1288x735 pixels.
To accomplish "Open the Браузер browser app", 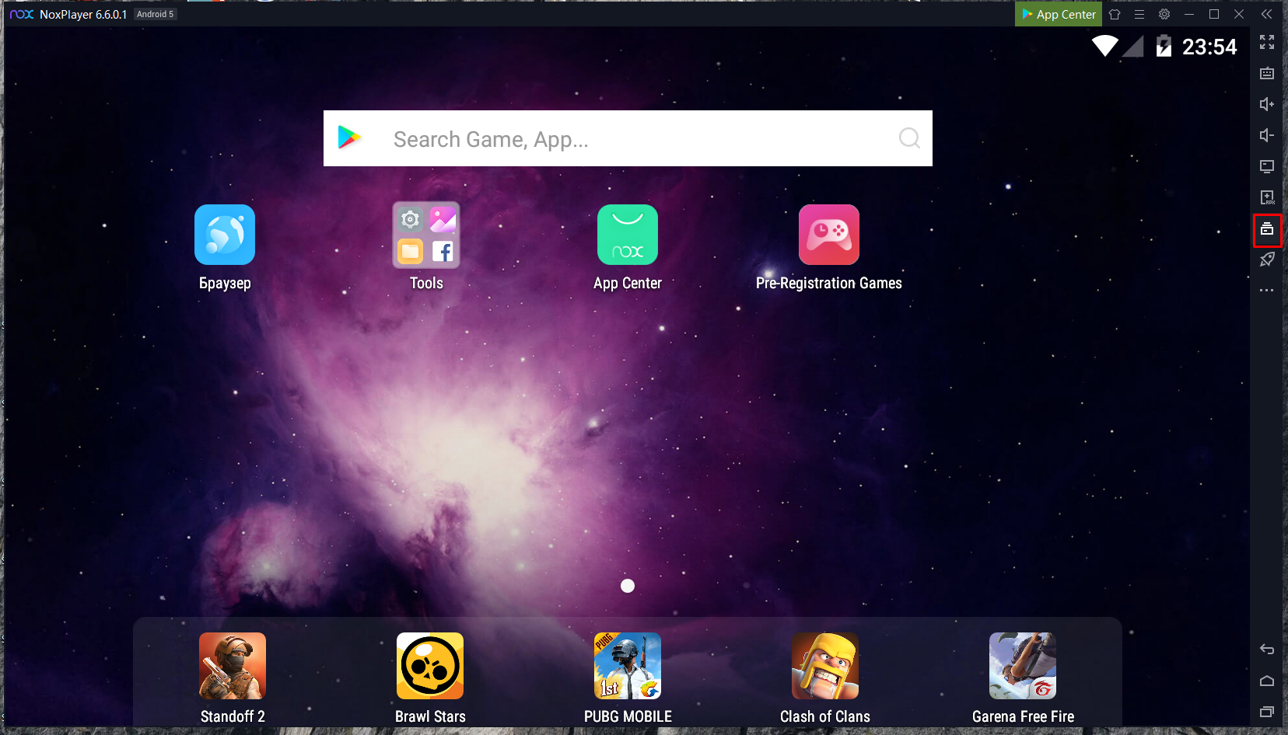I will pyautogui.click(x=225, y=235).
